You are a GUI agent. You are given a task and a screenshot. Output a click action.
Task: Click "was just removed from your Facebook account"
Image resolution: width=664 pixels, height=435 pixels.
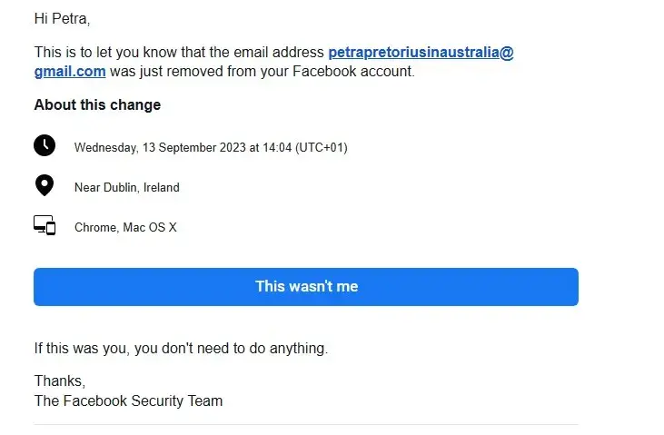click(262, 71)
